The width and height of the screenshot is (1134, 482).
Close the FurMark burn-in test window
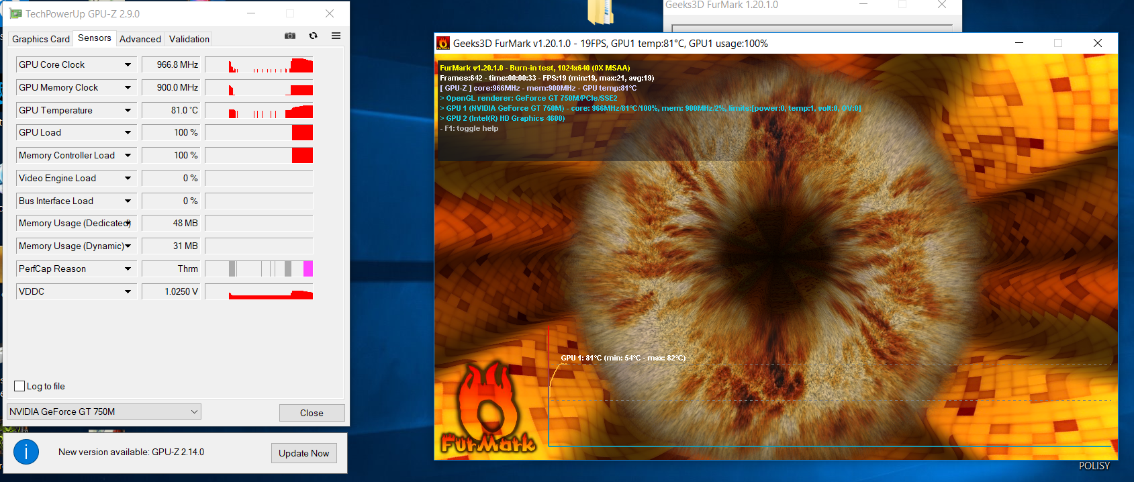click(1098, 43)
